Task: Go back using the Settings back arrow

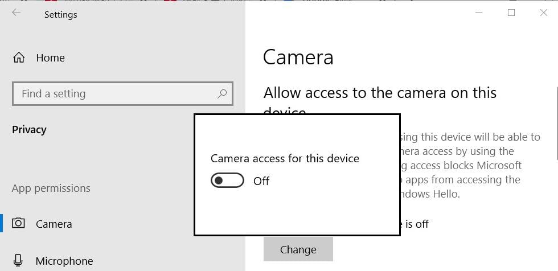Action: point(17,13)
